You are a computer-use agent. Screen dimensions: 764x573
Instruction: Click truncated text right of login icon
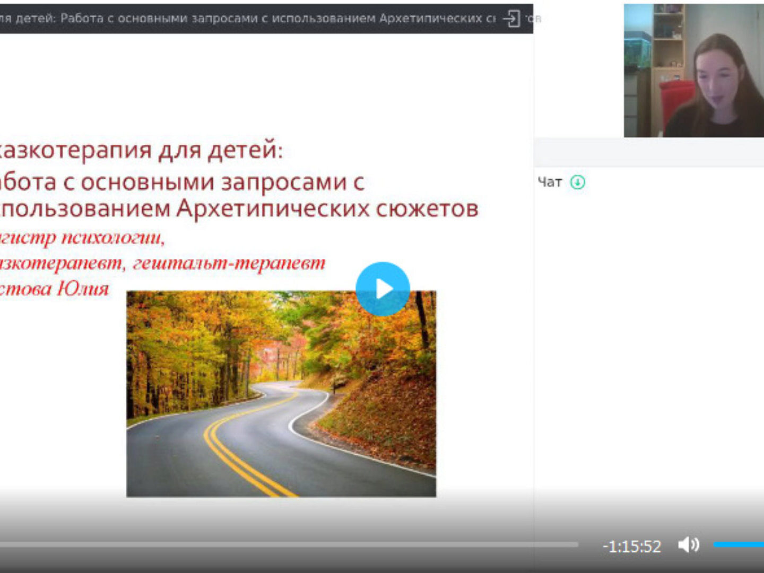coord(533,19)
